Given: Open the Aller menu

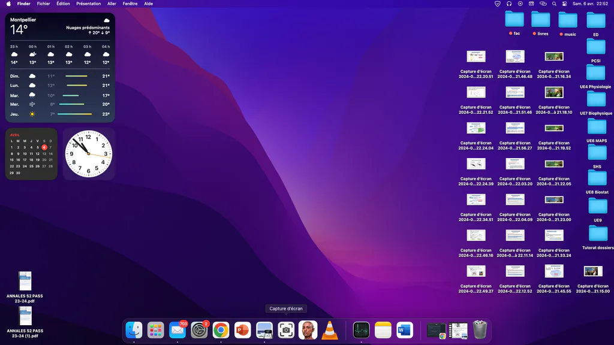Looking at the screenshot, I should click(112, 4).
